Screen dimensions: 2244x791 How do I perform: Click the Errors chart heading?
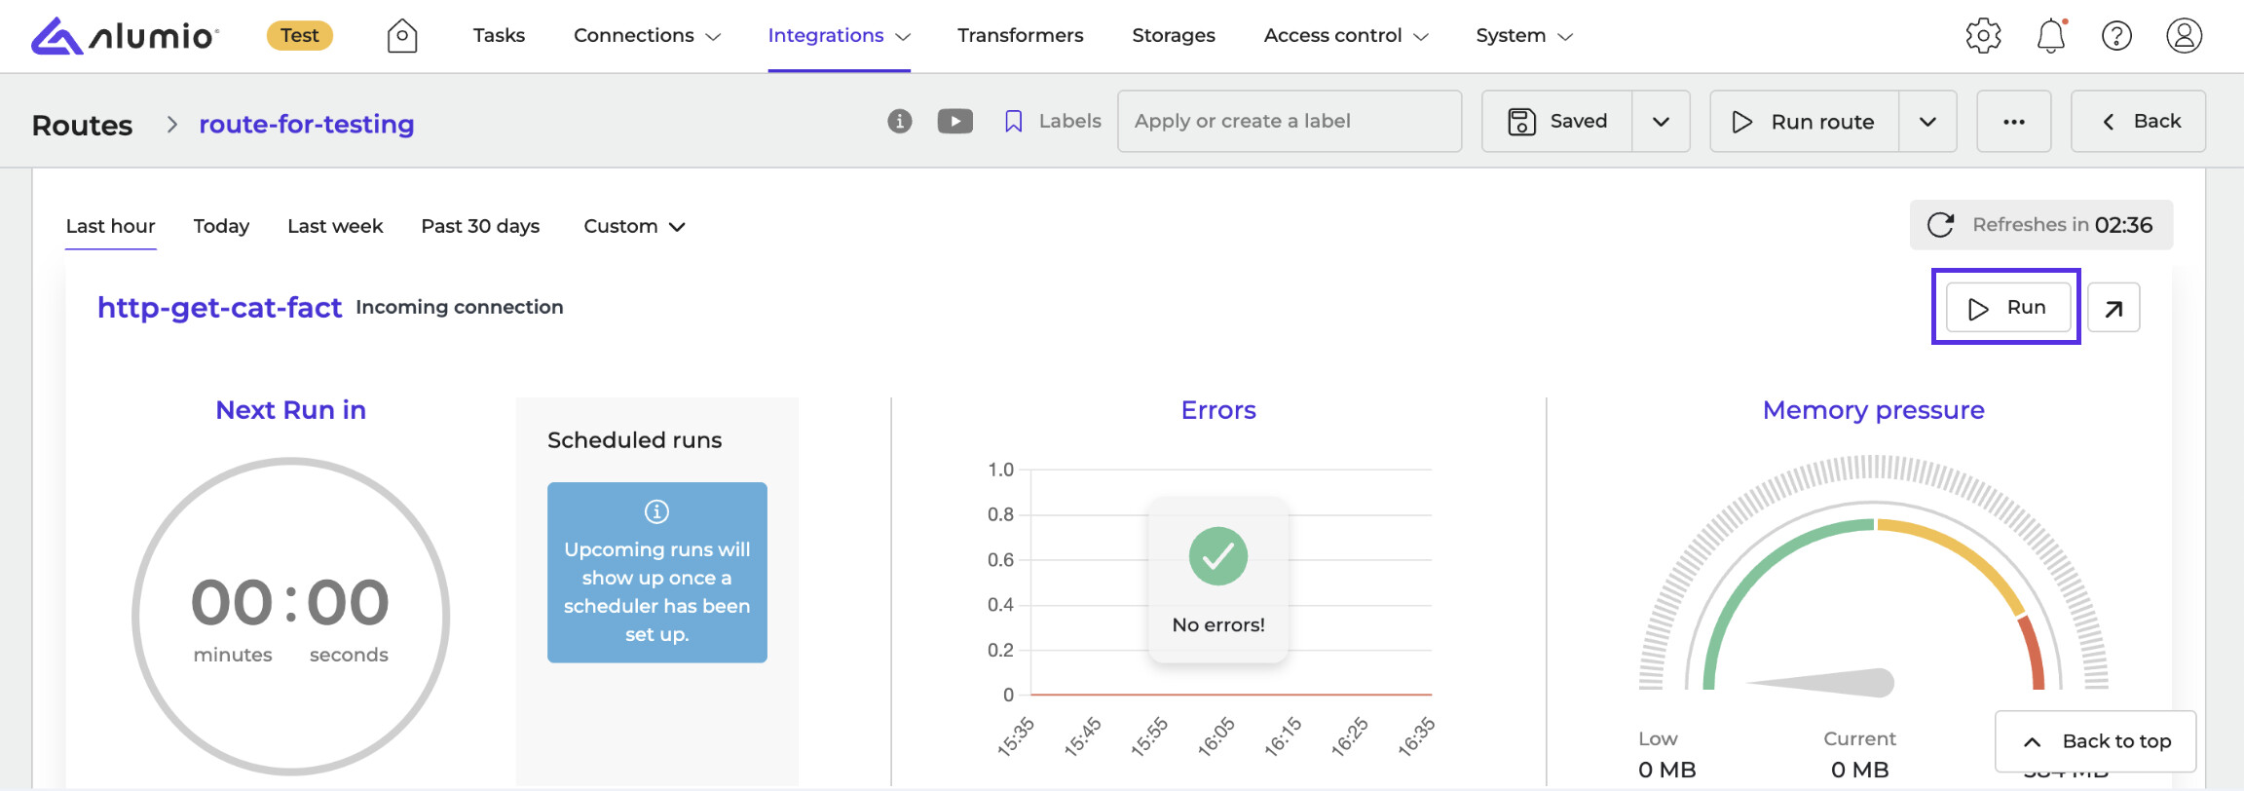tap(1218, 410)
